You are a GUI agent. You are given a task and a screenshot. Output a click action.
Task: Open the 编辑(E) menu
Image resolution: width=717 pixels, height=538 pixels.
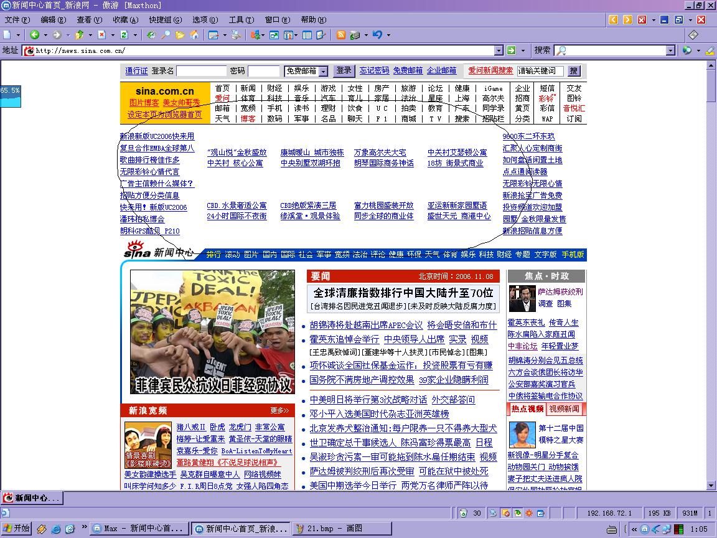[x=53, y=20]
